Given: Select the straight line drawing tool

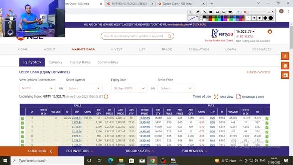Looking at the screenshot, I should pyautogui.click(x=204, y=12).
